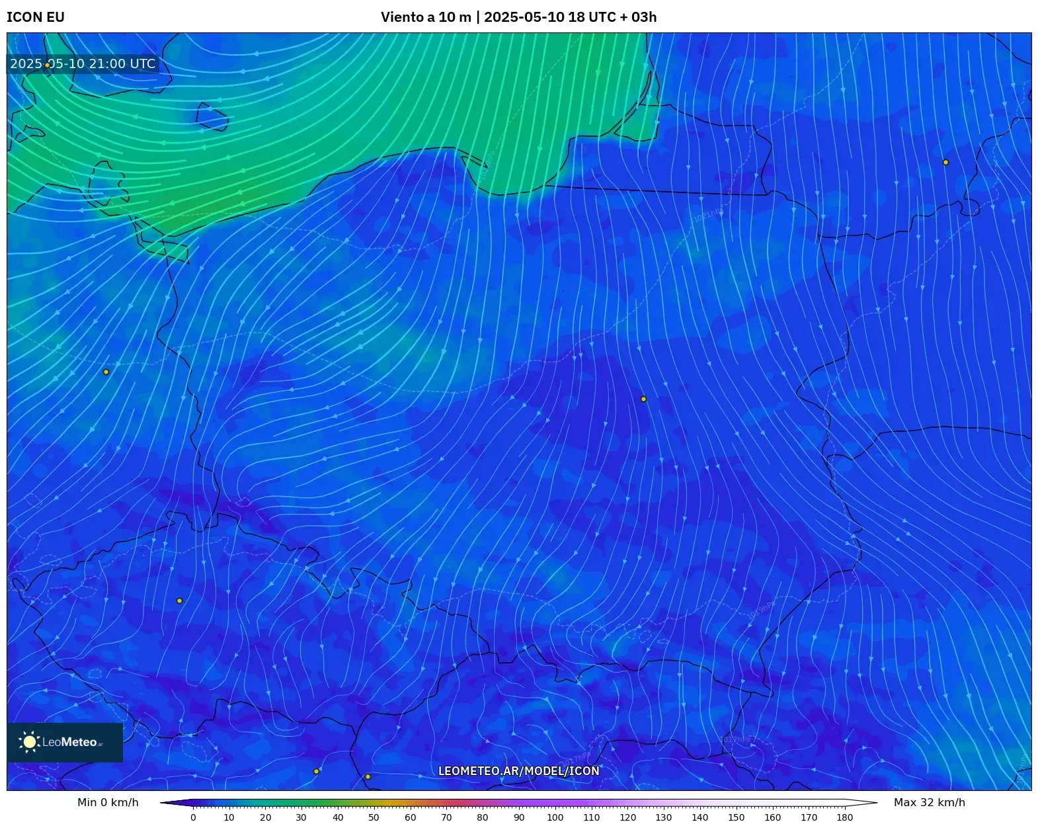
Task: Click the colorbar tick label 140
Action: [700, 817]
